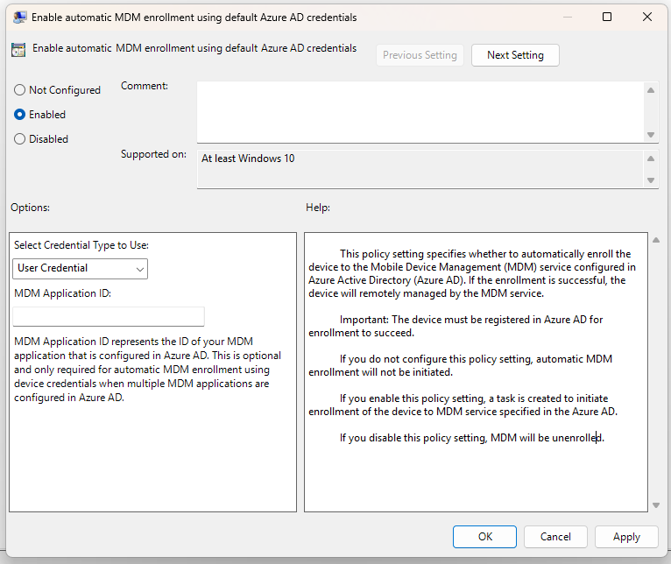Click the 'MDM Application ID represents' description text
The width and height of the screenshot is (671, 564).
(x=148, y=370)
